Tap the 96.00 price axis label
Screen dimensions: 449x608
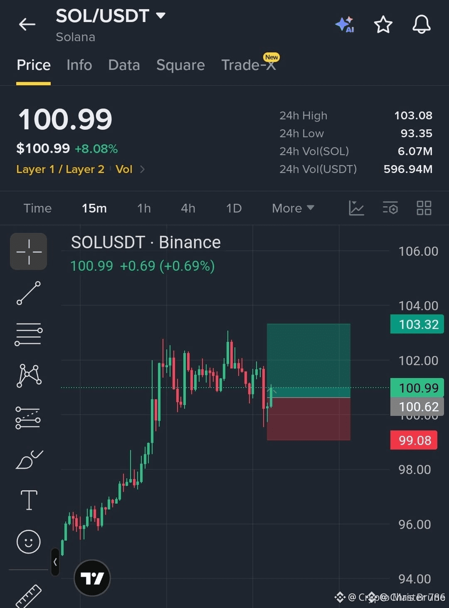tap(414, 524)
